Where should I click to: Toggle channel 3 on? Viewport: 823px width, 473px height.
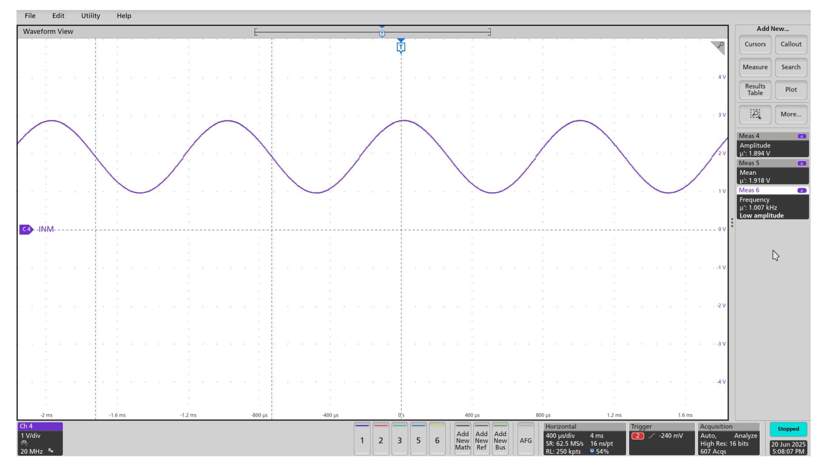[x=399, y=440]
